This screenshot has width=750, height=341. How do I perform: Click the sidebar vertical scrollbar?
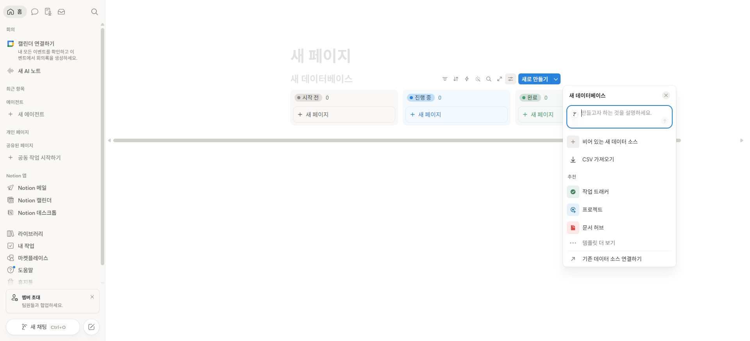click(103, 146)
